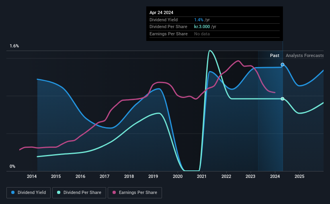Toggle the Dividend Per Share legend button
This screenshot has height=204, width=330.
(x=79, y=193)
